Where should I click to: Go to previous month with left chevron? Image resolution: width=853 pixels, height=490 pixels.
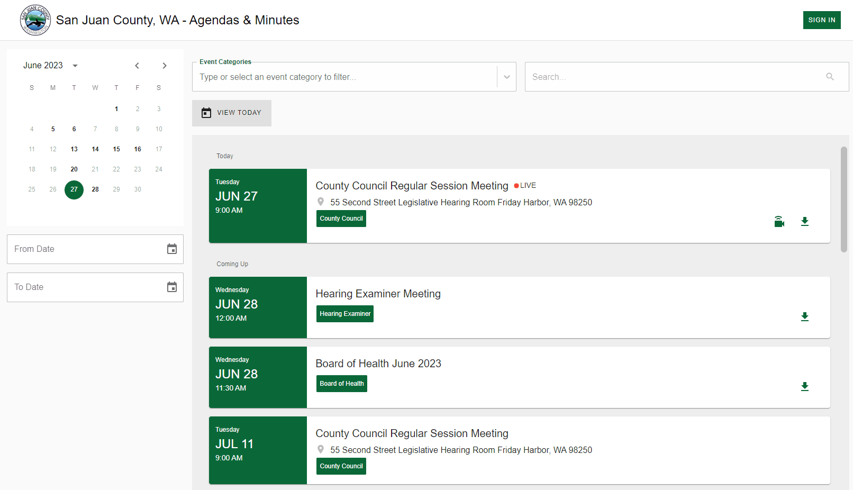(137, 65)
